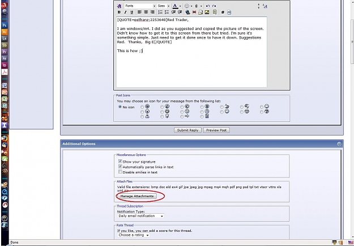The image size is (354, 246).
Task: Click the paperclip attachment icon
Action: coord(197,6)
